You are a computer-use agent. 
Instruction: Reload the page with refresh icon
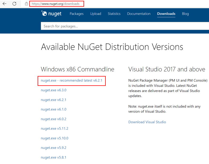(14, 4)
